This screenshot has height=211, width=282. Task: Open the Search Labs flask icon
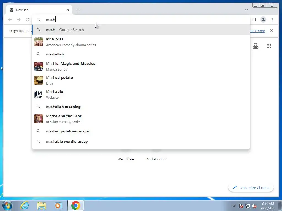coord(255,46)
